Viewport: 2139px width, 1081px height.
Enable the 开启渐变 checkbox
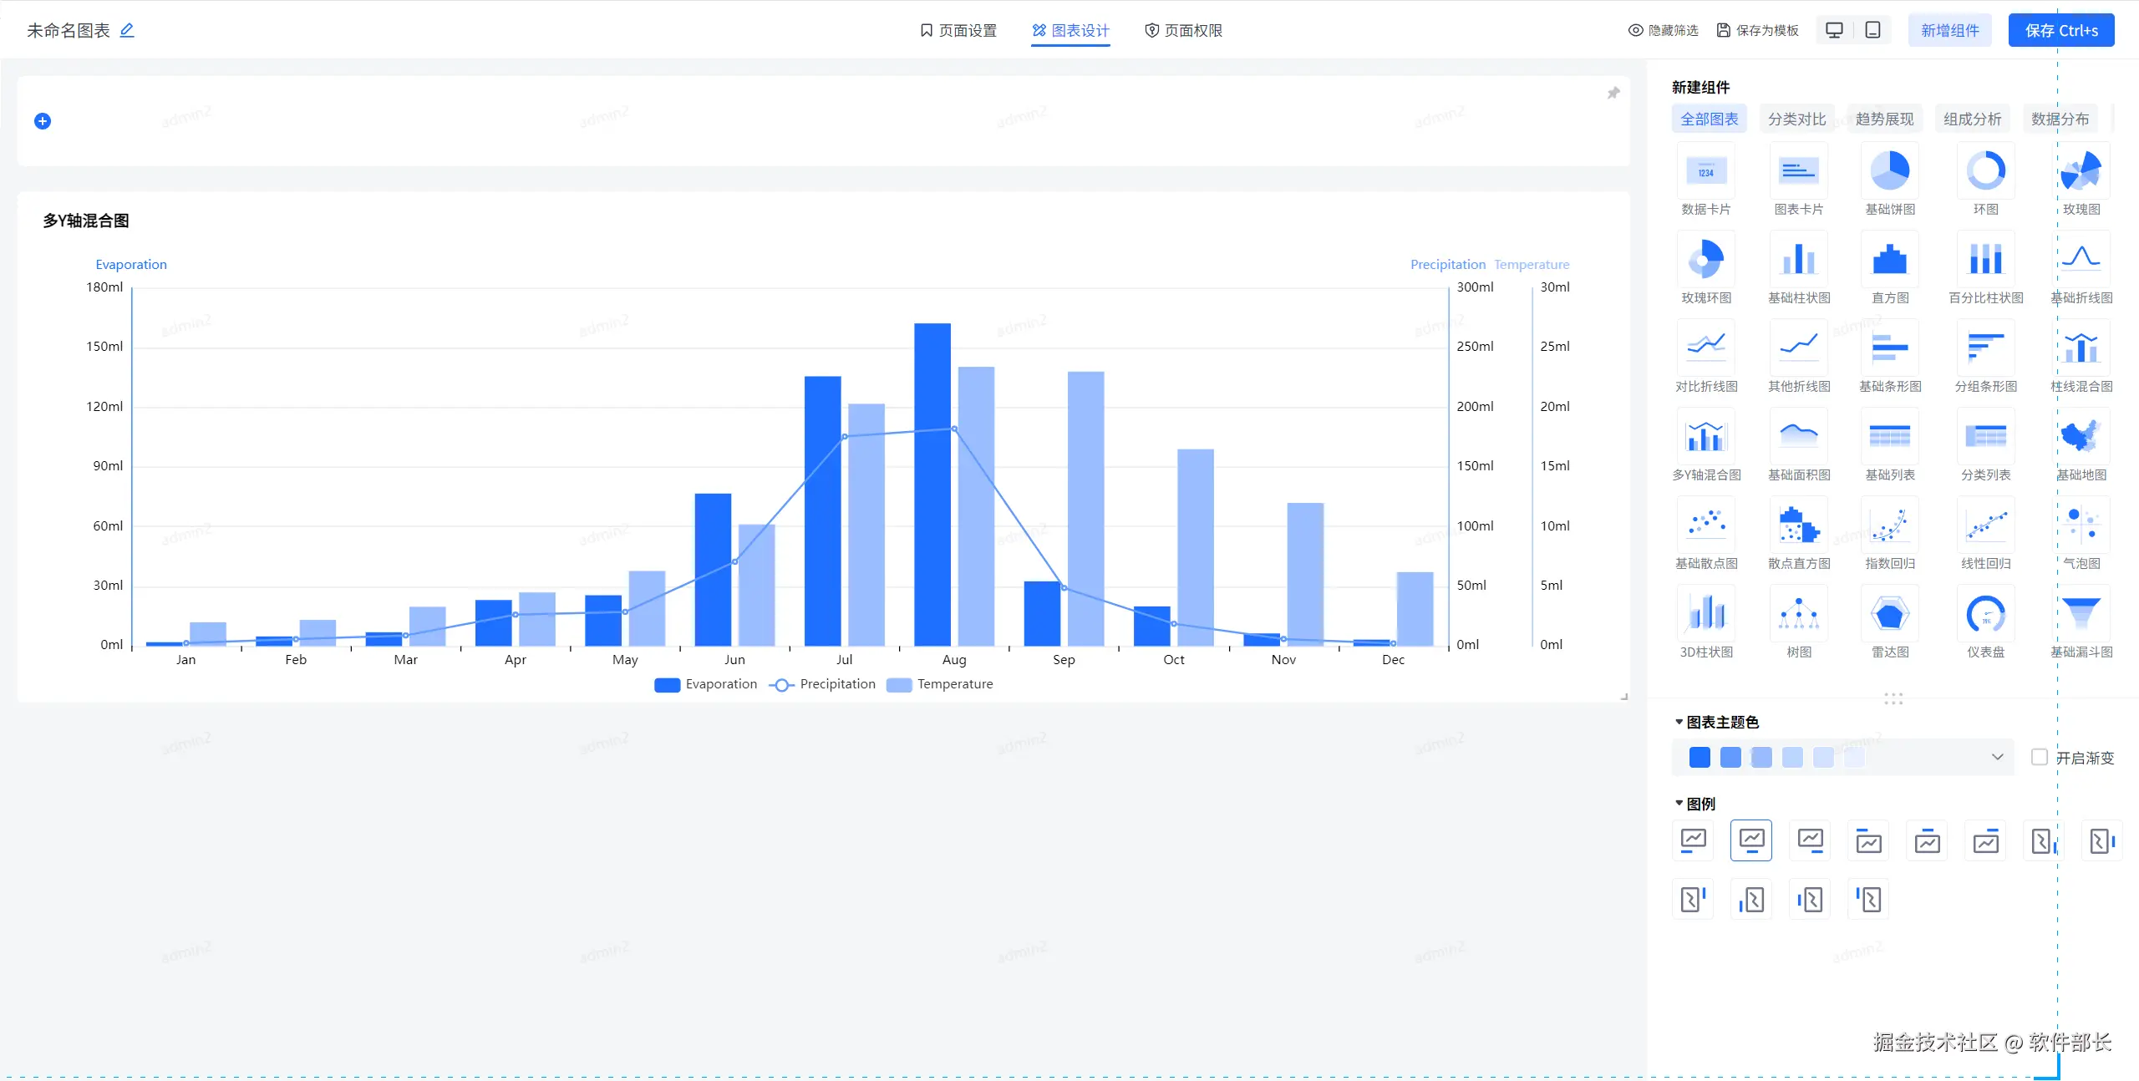coord(2040,757)
